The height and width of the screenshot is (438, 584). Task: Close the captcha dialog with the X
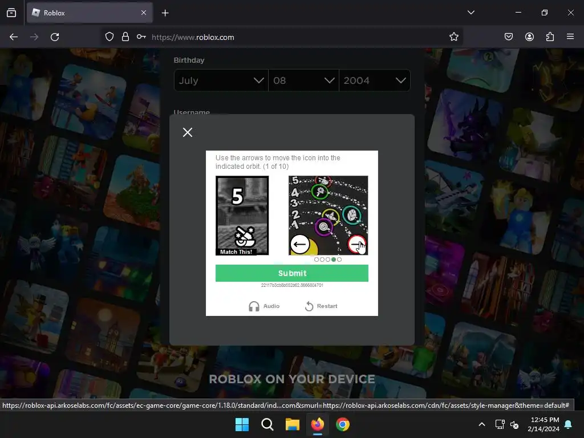pos(188,132)
